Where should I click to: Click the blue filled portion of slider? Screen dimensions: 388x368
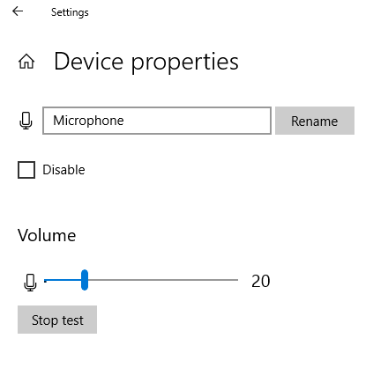pyautogui.click(x=63, y=280)
